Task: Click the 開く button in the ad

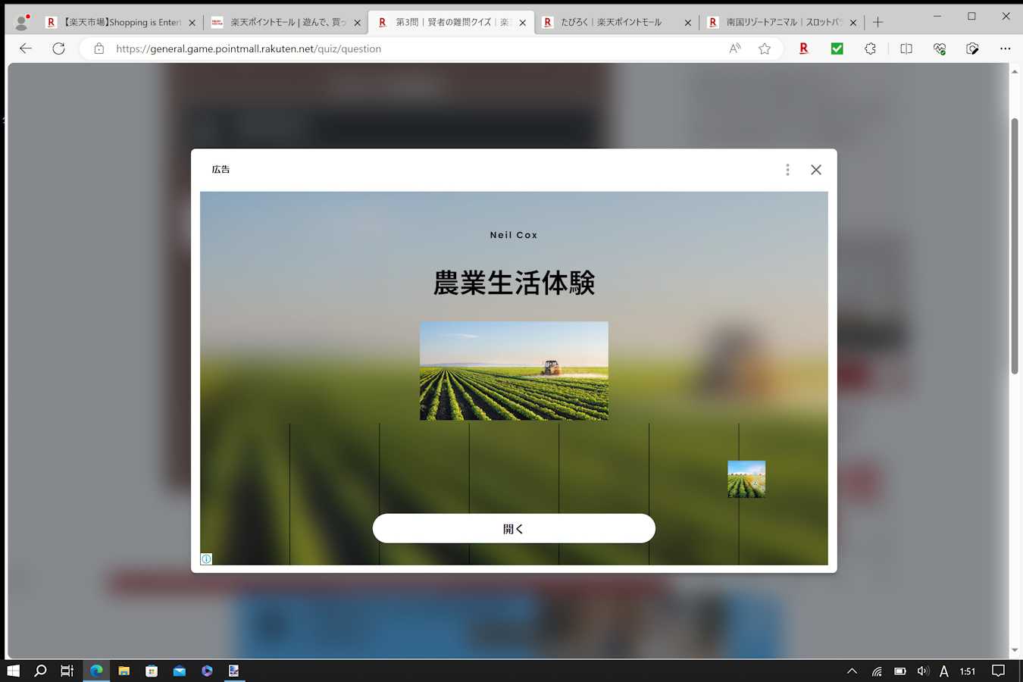Action: pyautogui.click(x=514, y=528)
